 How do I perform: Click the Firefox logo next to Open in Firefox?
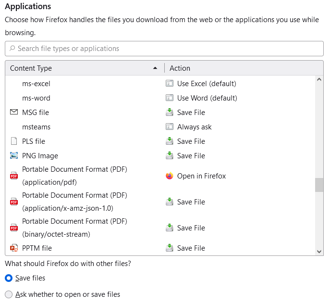[169, 176]
